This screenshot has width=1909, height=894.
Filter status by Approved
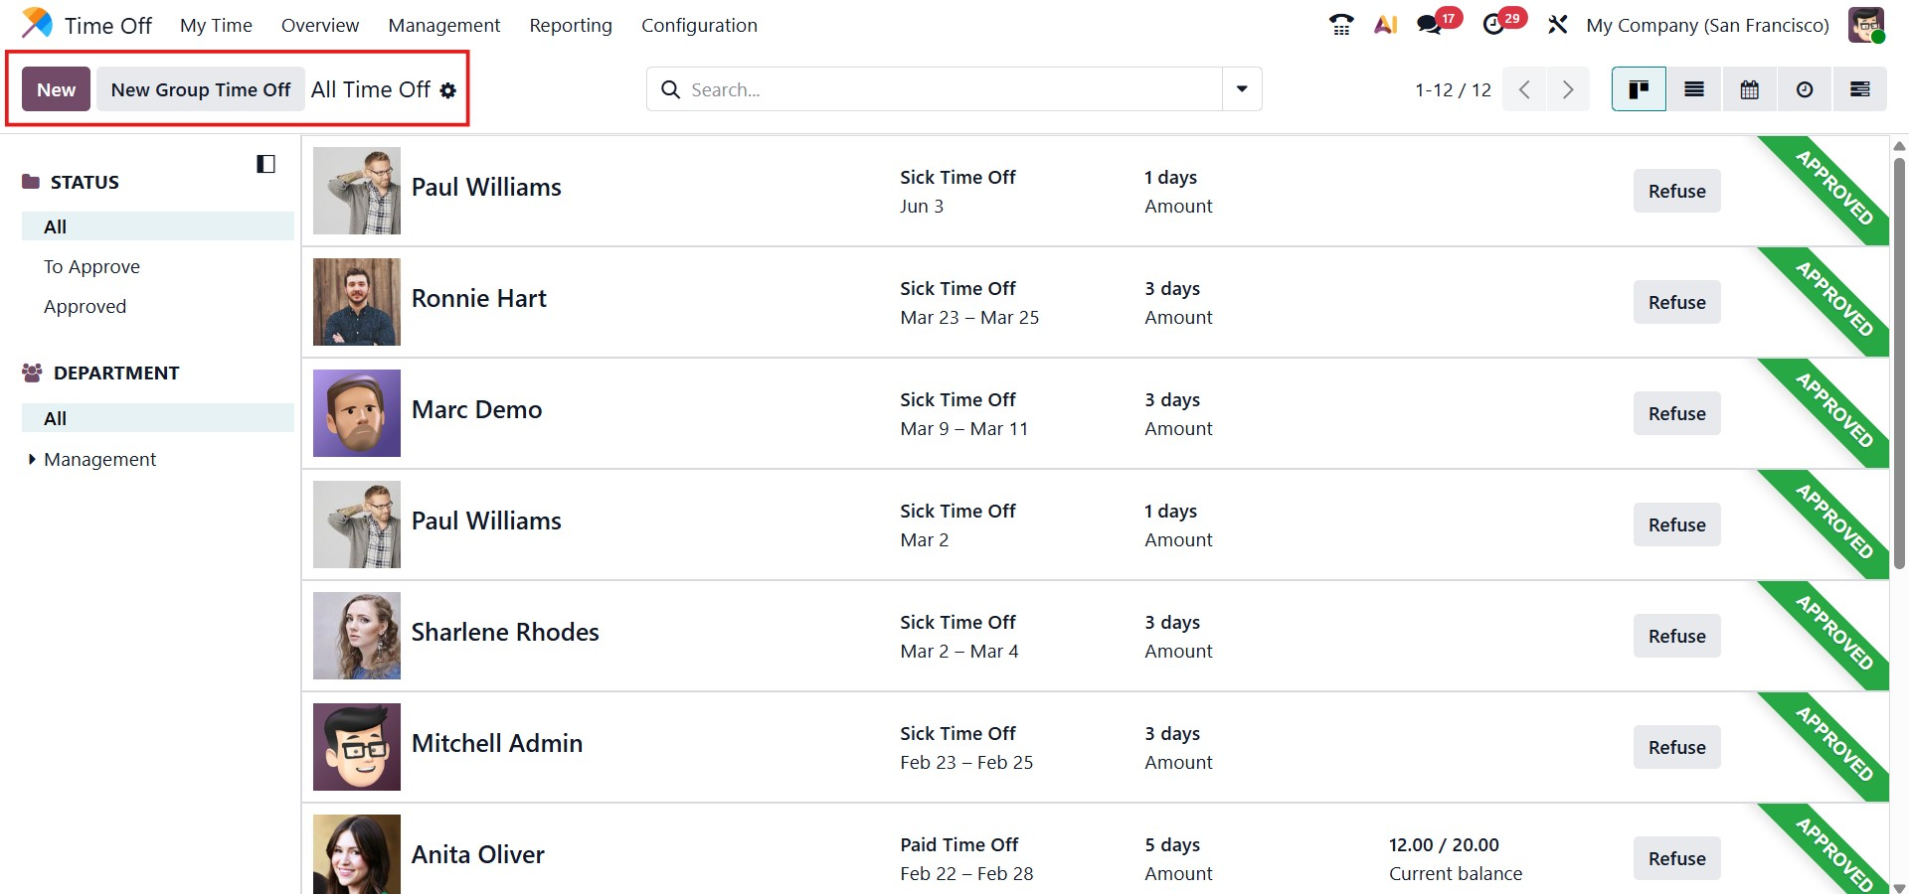(85, 306)
